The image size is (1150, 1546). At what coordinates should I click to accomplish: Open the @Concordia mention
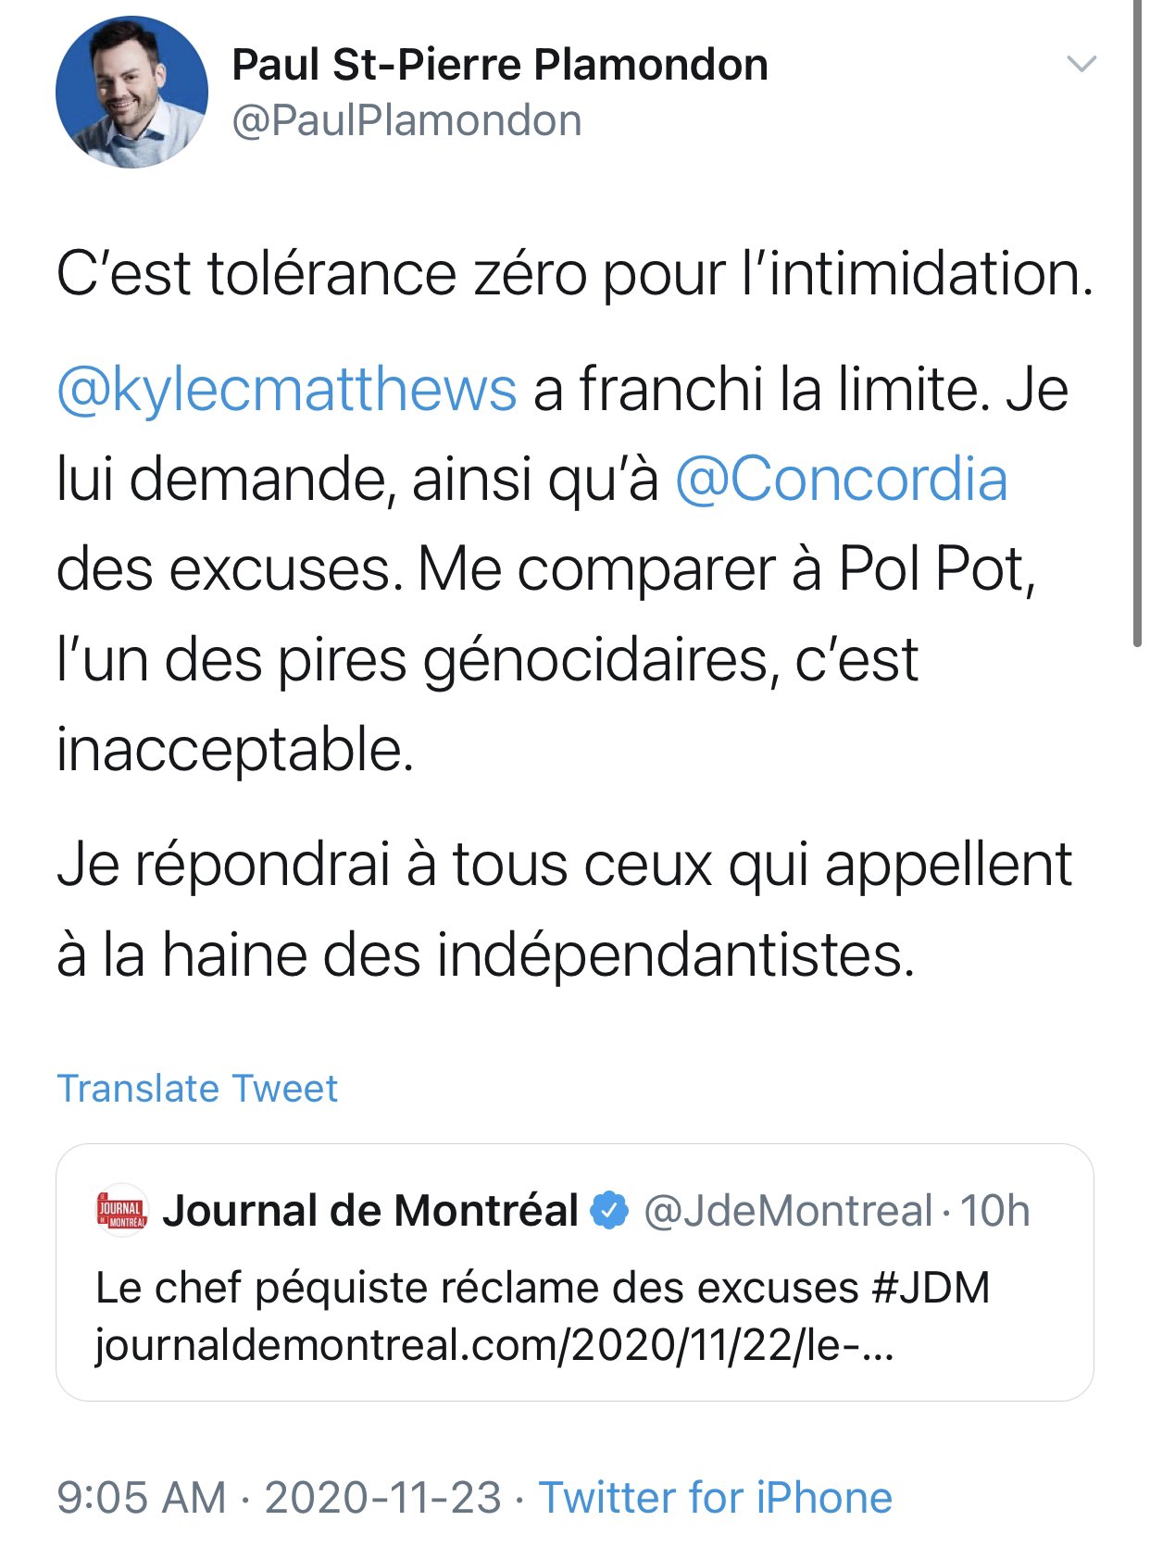841,479
